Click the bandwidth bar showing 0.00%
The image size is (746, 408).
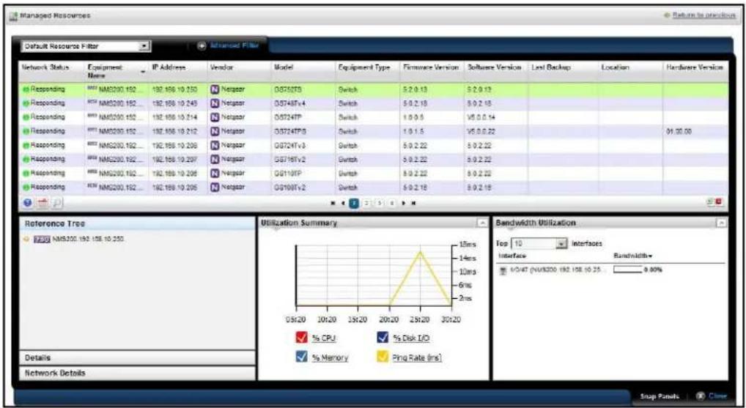[627, 270]
